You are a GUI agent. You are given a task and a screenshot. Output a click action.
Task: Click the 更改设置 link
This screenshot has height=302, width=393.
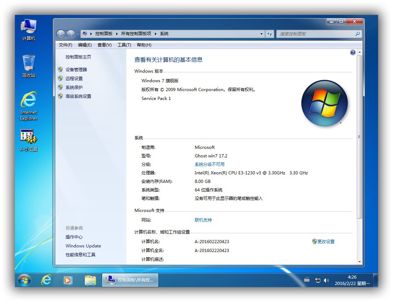[326, 241]
